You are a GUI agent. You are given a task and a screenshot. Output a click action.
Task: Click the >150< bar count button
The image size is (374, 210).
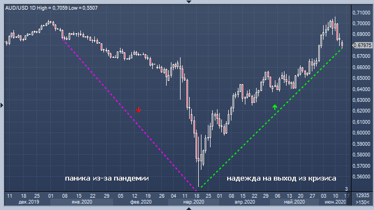pyautogui.click(x=363, y=202)
